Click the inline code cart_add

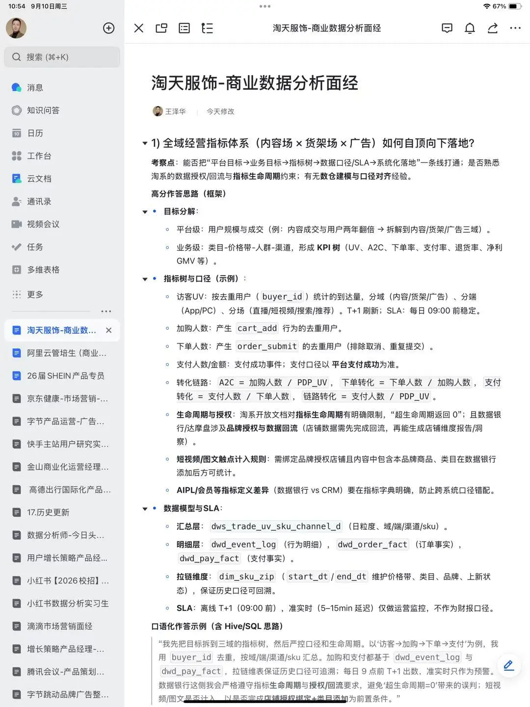click(257, 328)
